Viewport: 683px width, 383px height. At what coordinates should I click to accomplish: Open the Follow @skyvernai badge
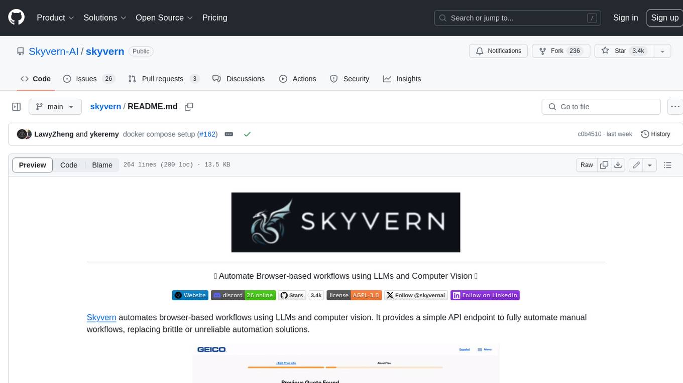pyautogui.click(x=416, y=295)
